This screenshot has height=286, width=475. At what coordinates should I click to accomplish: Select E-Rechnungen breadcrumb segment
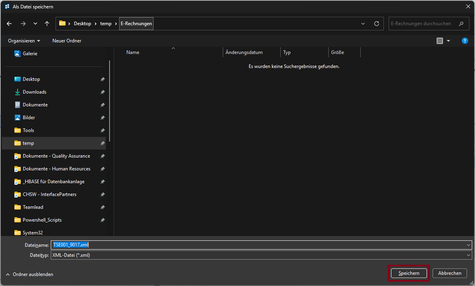(x=136, y=24)
